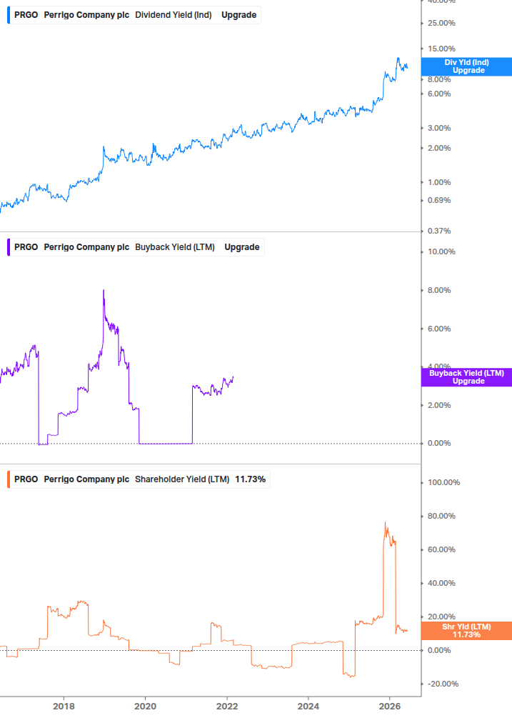This screenshot has height=718, width=512.
Task: Click 'Perrigo Company plc' in Dividend Yield legend
Action: (x=86, y=15)
